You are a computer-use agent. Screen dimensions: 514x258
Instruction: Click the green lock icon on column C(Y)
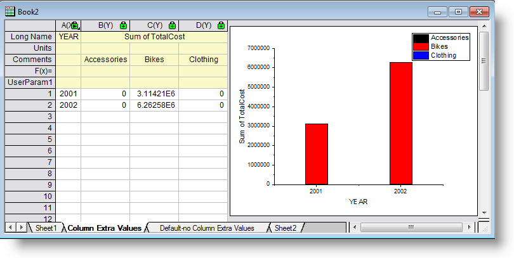click(172, 25)
